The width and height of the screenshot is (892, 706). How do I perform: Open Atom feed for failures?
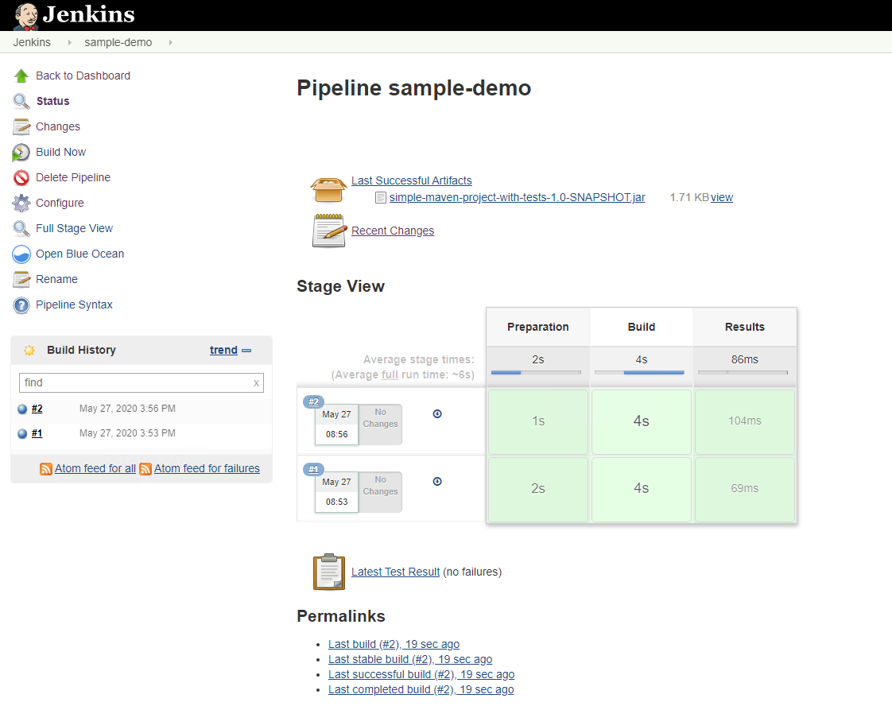tap(207, 469)
